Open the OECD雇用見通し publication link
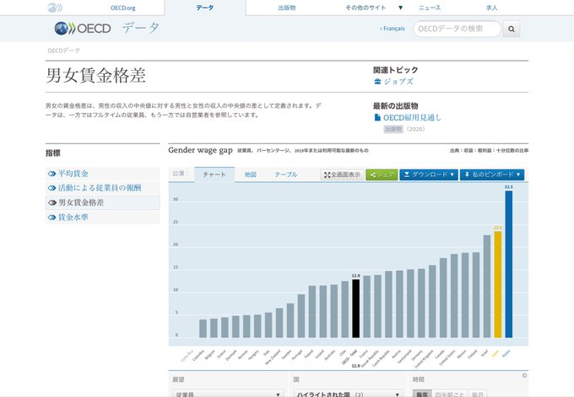Image resolution: width=574 pixels, height=397 pixels. click(412, 117)
